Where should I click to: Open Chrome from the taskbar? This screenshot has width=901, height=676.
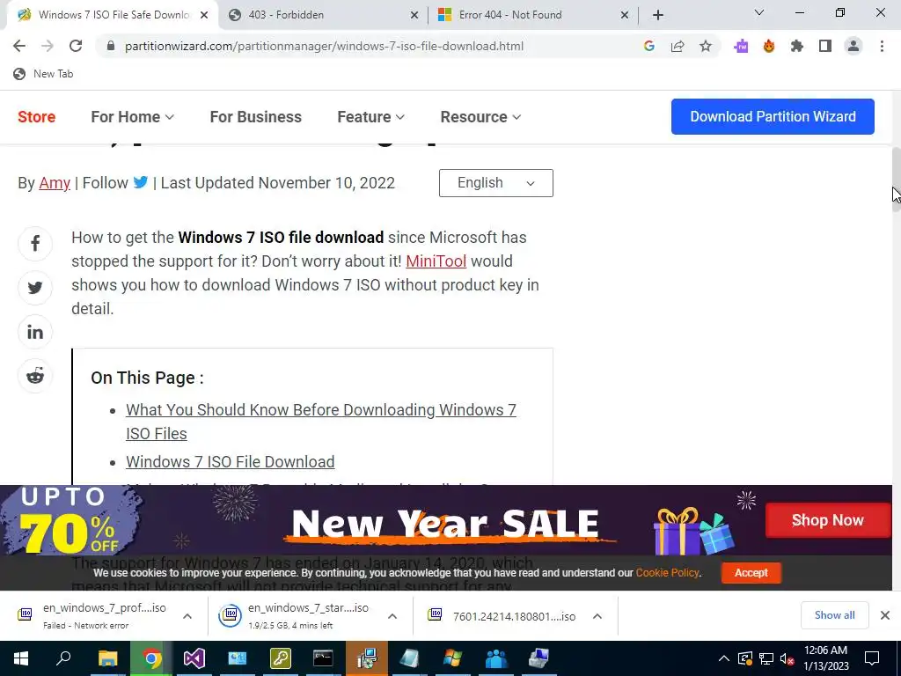click(x=151, y=658)
